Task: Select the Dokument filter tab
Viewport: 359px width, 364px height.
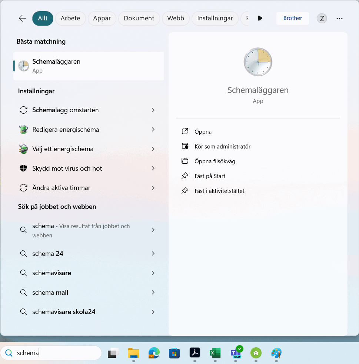Action: pyautogui.click(x=139, y=19)
